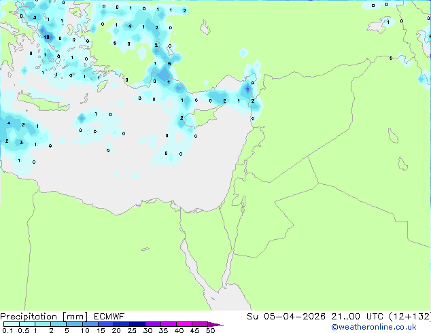Click the '35' legend scale label

pos(163,330)
